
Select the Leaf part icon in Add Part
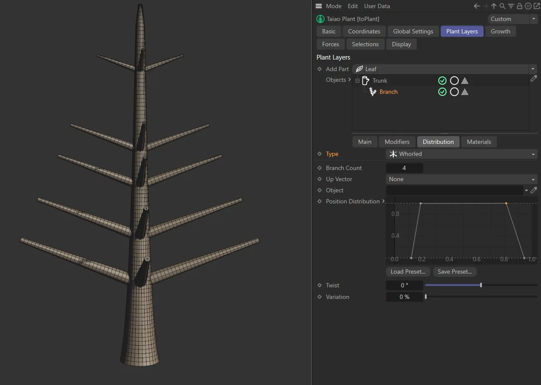coord(359,69)
